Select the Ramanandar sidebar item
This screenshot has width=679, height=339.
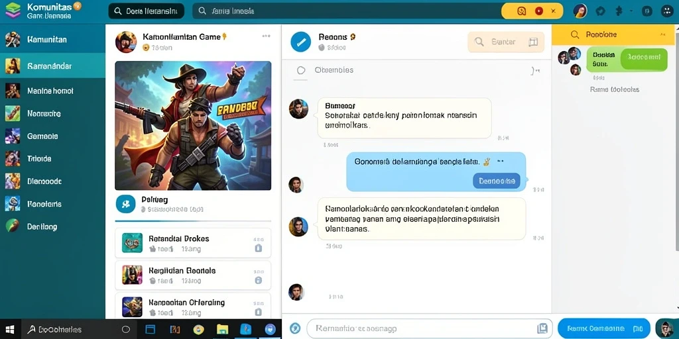click(52, 66)
